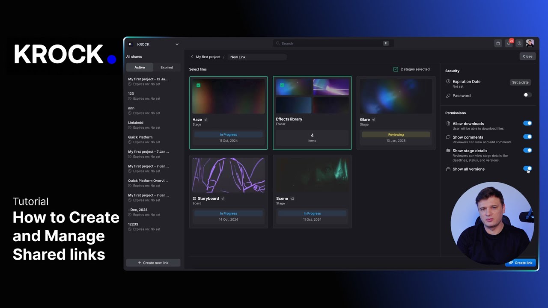Screen dimensions: 548x308
Task: Switch off Show all versions
Action: (x=527, y=169)
